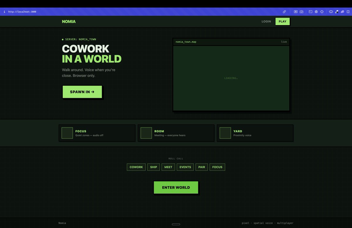Select the ROOM meeting card
352x228 pixels.
176,133
